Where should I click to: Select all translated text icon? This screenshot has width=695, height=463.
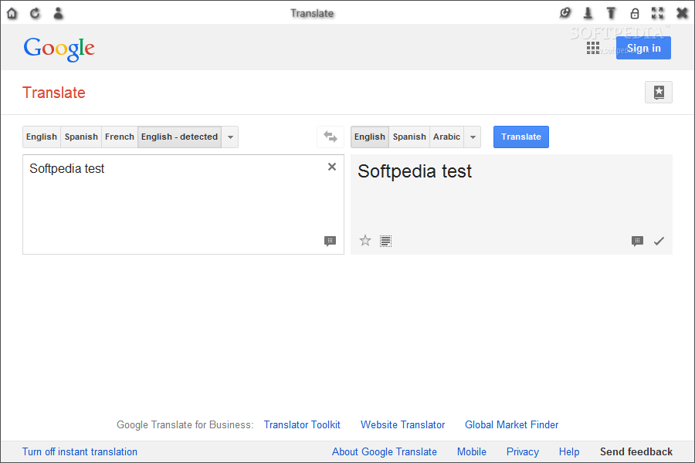[x=385, y=241]
